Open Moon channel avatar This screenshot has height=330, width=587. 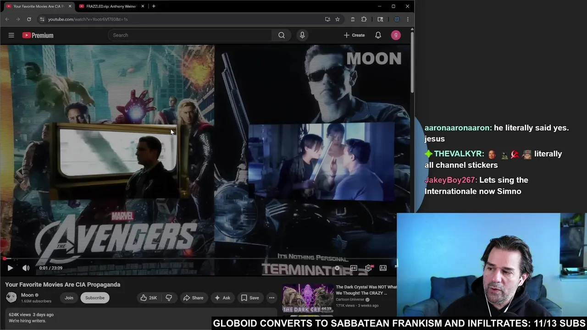tap(11, 297)
